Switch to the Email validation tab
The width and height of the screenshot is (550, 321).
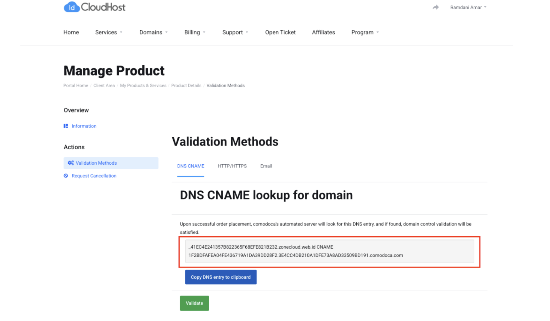266,166
